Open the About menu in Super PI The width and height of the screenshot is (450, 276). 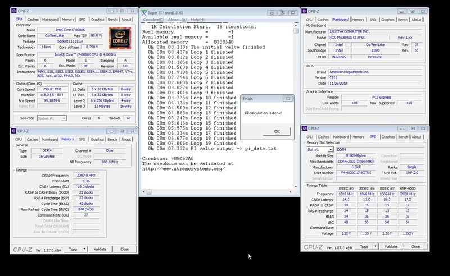(177, 20)
